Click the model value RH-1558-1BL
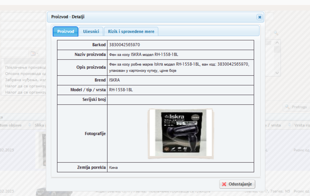This screenshot has width=310, height=196. [x=121, y=90]
